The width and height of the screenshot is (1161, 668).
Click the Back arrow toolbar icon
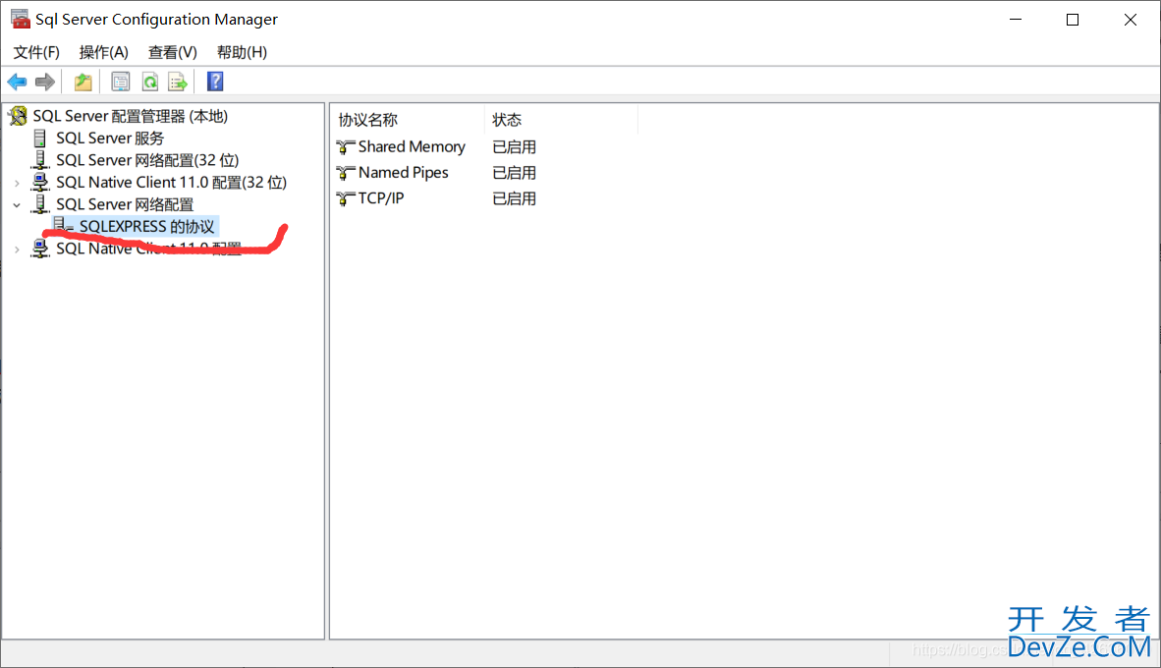pos(17,82)
